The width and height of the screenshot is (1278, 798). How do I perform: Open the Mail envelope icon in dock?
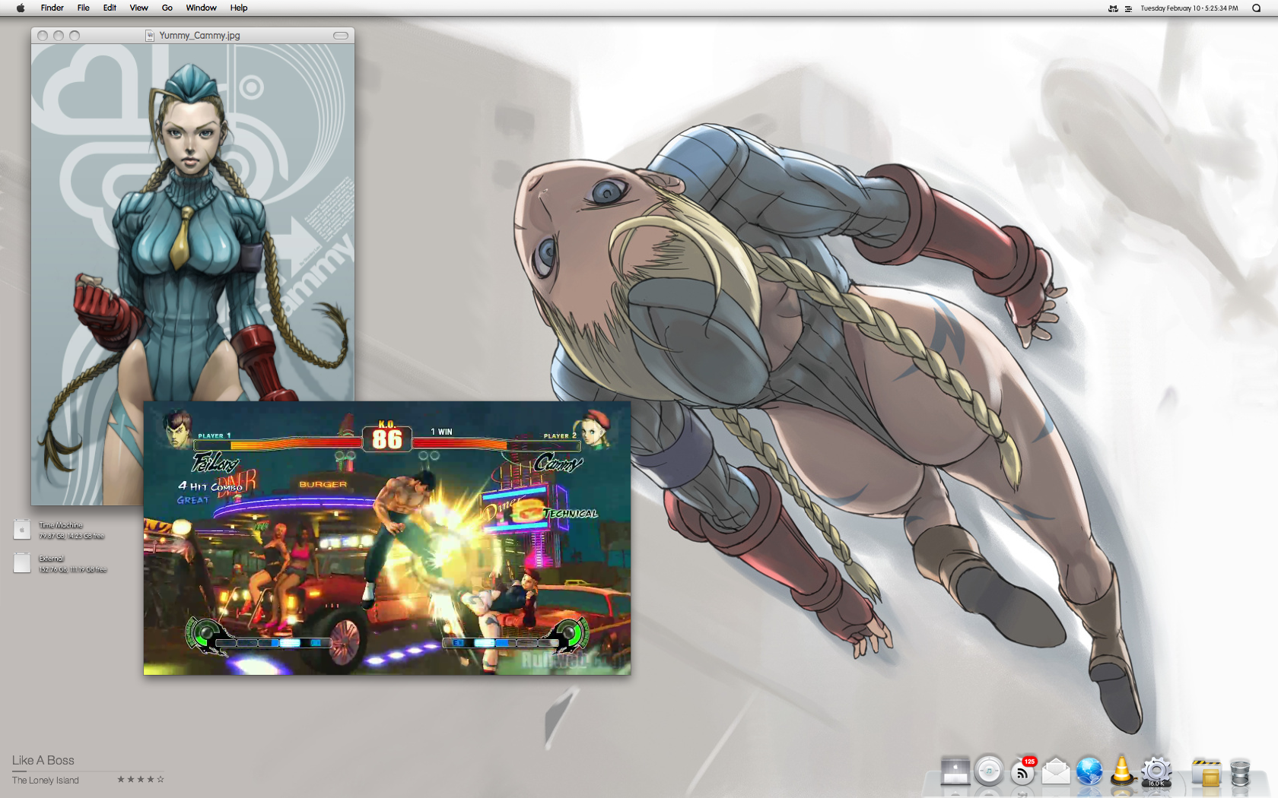coord(1056,771)
